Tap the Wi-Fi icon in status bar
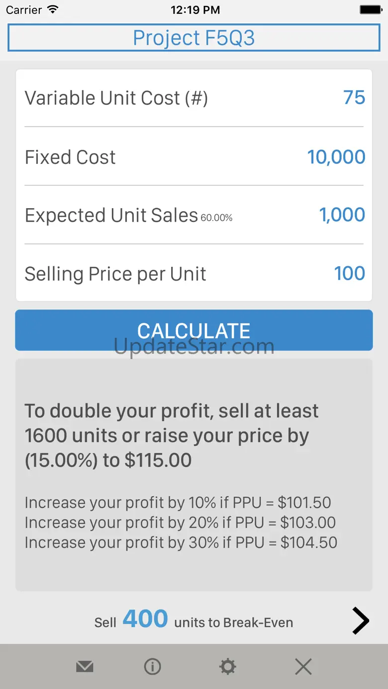This screenshot has width=388, height=689. pyautogui.click(x=52, y=9)
